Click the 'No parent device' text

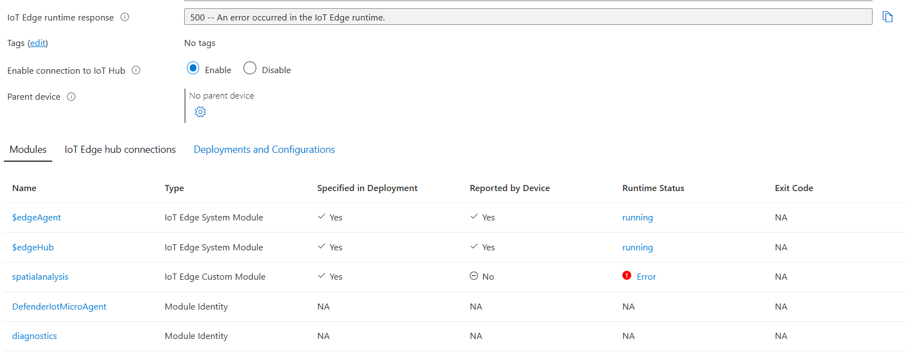tap(221, 96)
